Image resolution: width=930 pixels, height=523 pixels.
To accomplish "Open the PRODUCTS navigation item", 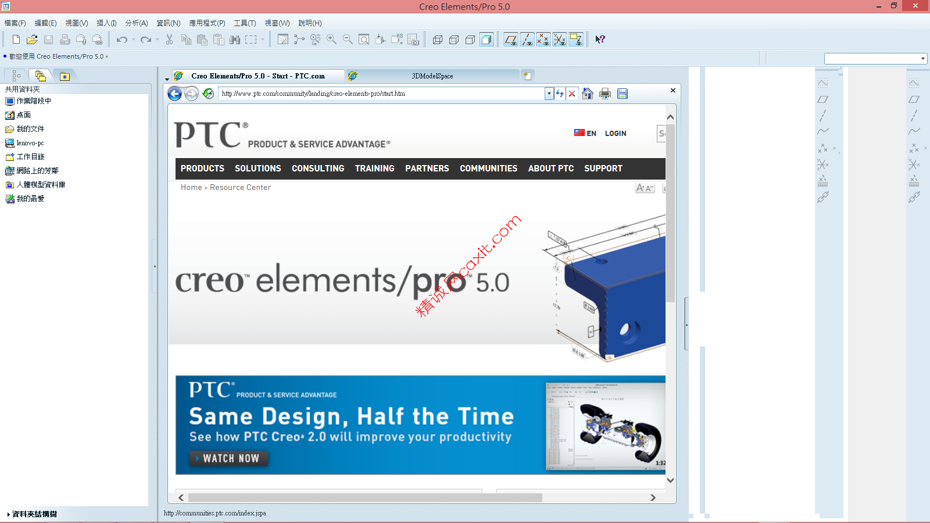I will pos(202,169).
